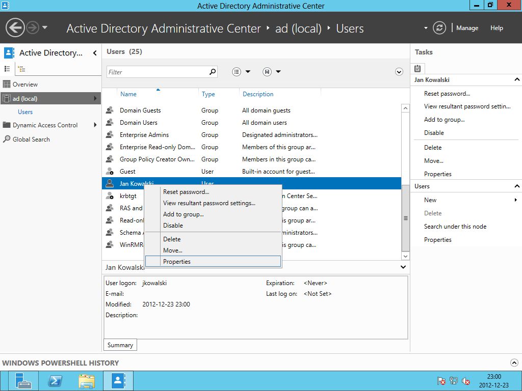Click the Dynamic Access Control folder icon

[6, 125]
